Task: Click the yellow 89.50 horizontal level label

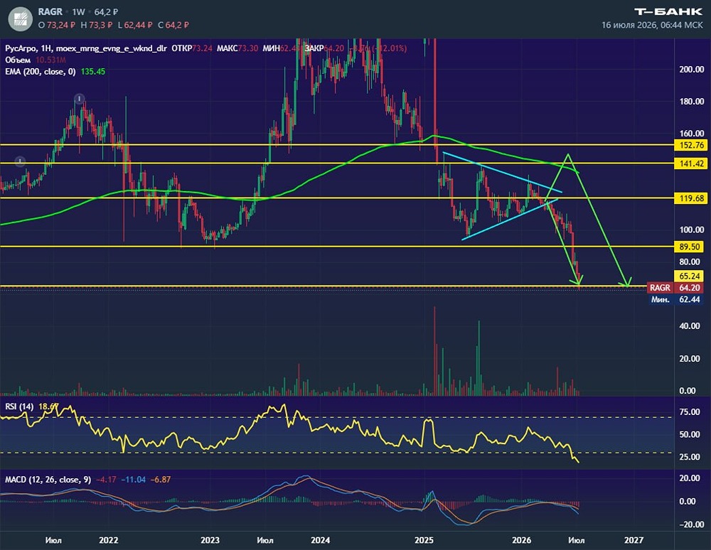Action: pos(690,247)
